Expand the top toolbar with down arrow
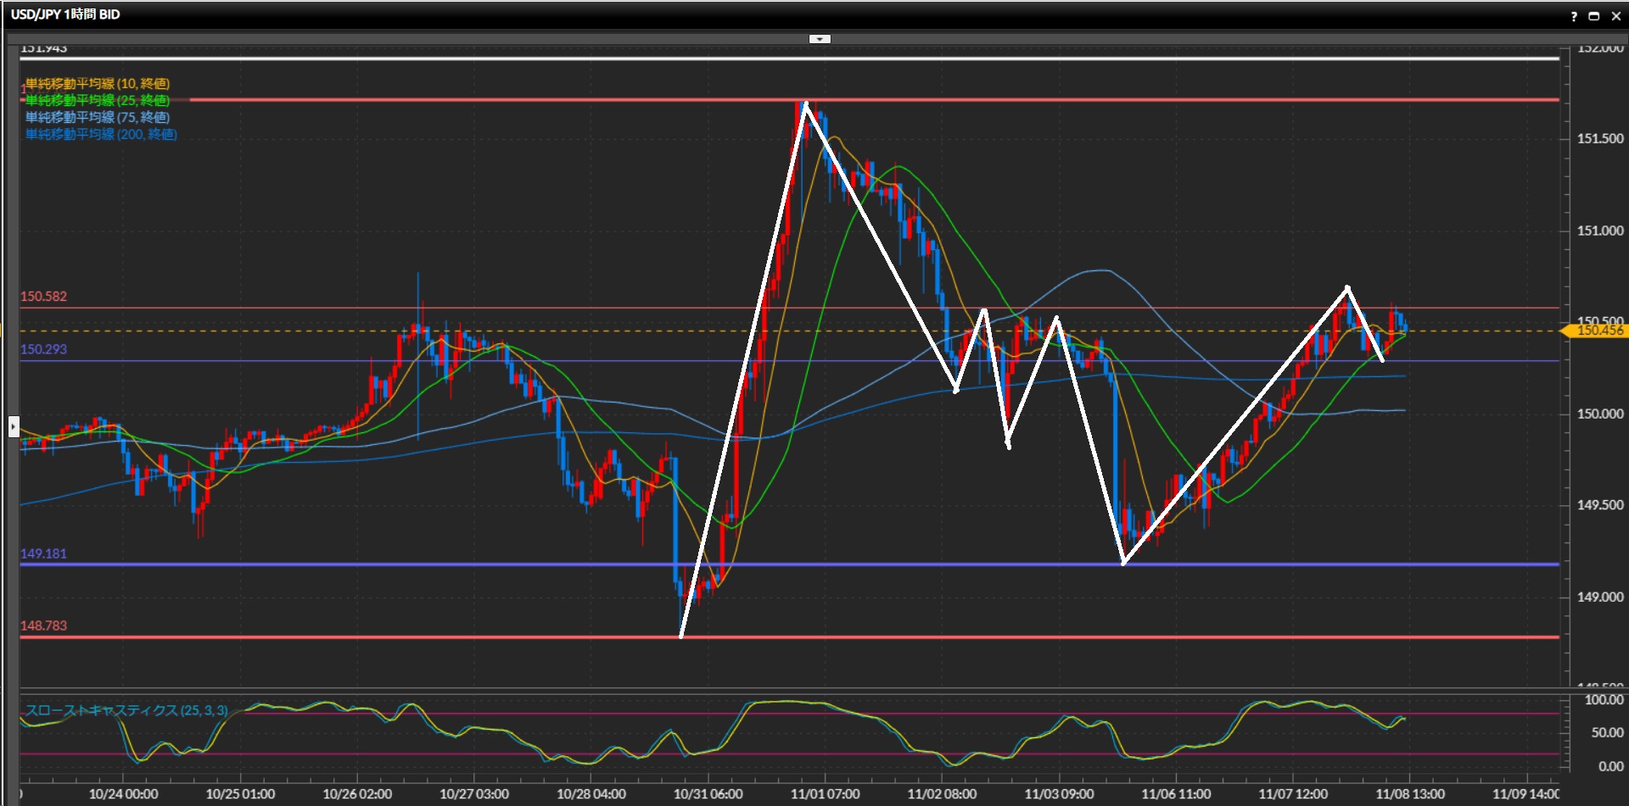This screenshot has width=1629, height=806. (x=820, y=39)
